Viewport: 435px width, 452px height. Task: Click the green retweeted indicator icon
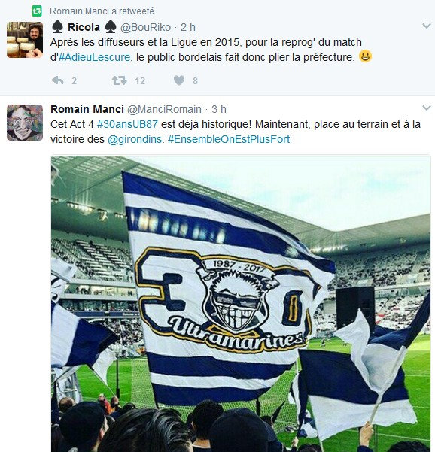pos(37,11)
